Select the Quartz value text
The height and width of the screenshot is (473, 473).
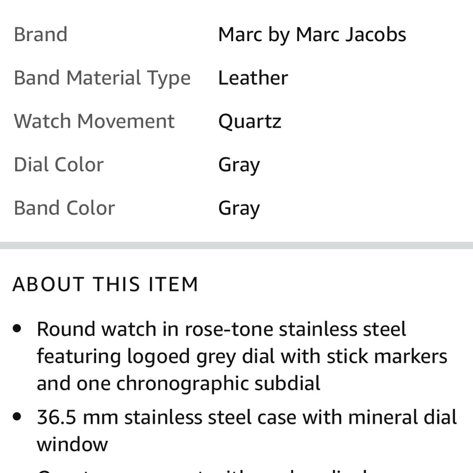coord(250,122)
